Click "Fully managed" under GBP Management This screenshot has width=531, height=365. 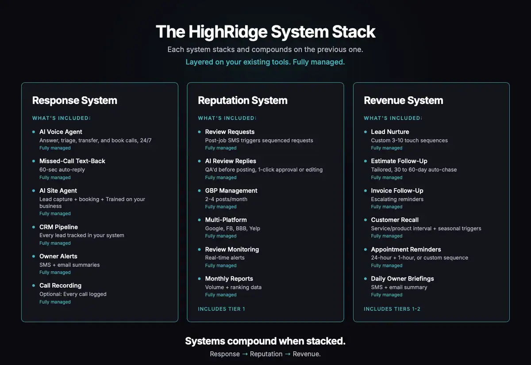(221, 207)
